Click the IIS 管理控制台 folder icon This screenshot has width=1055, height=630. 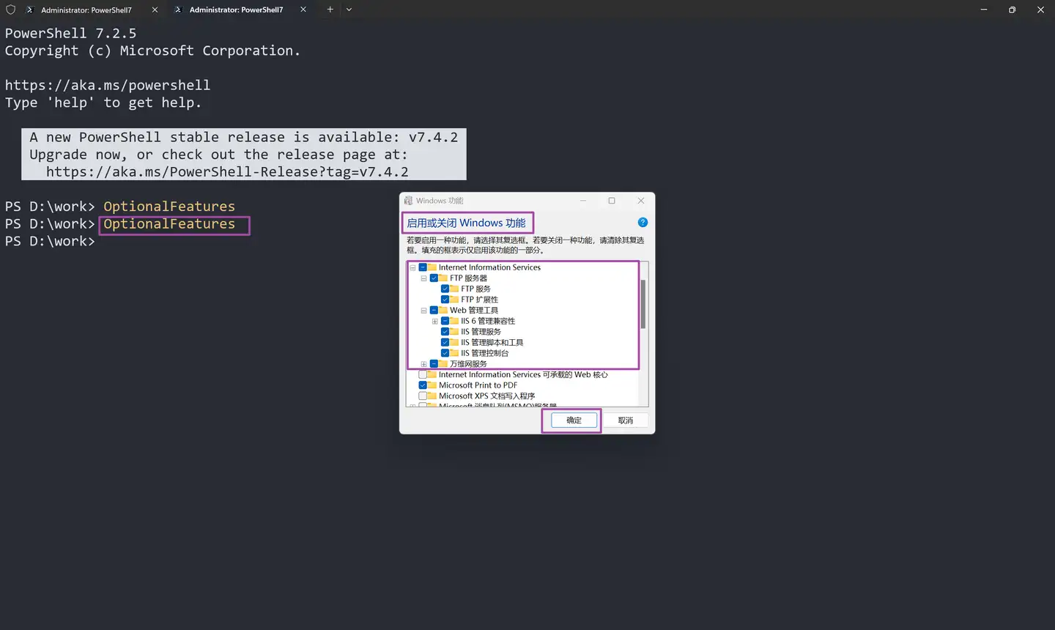coord(454,353)
